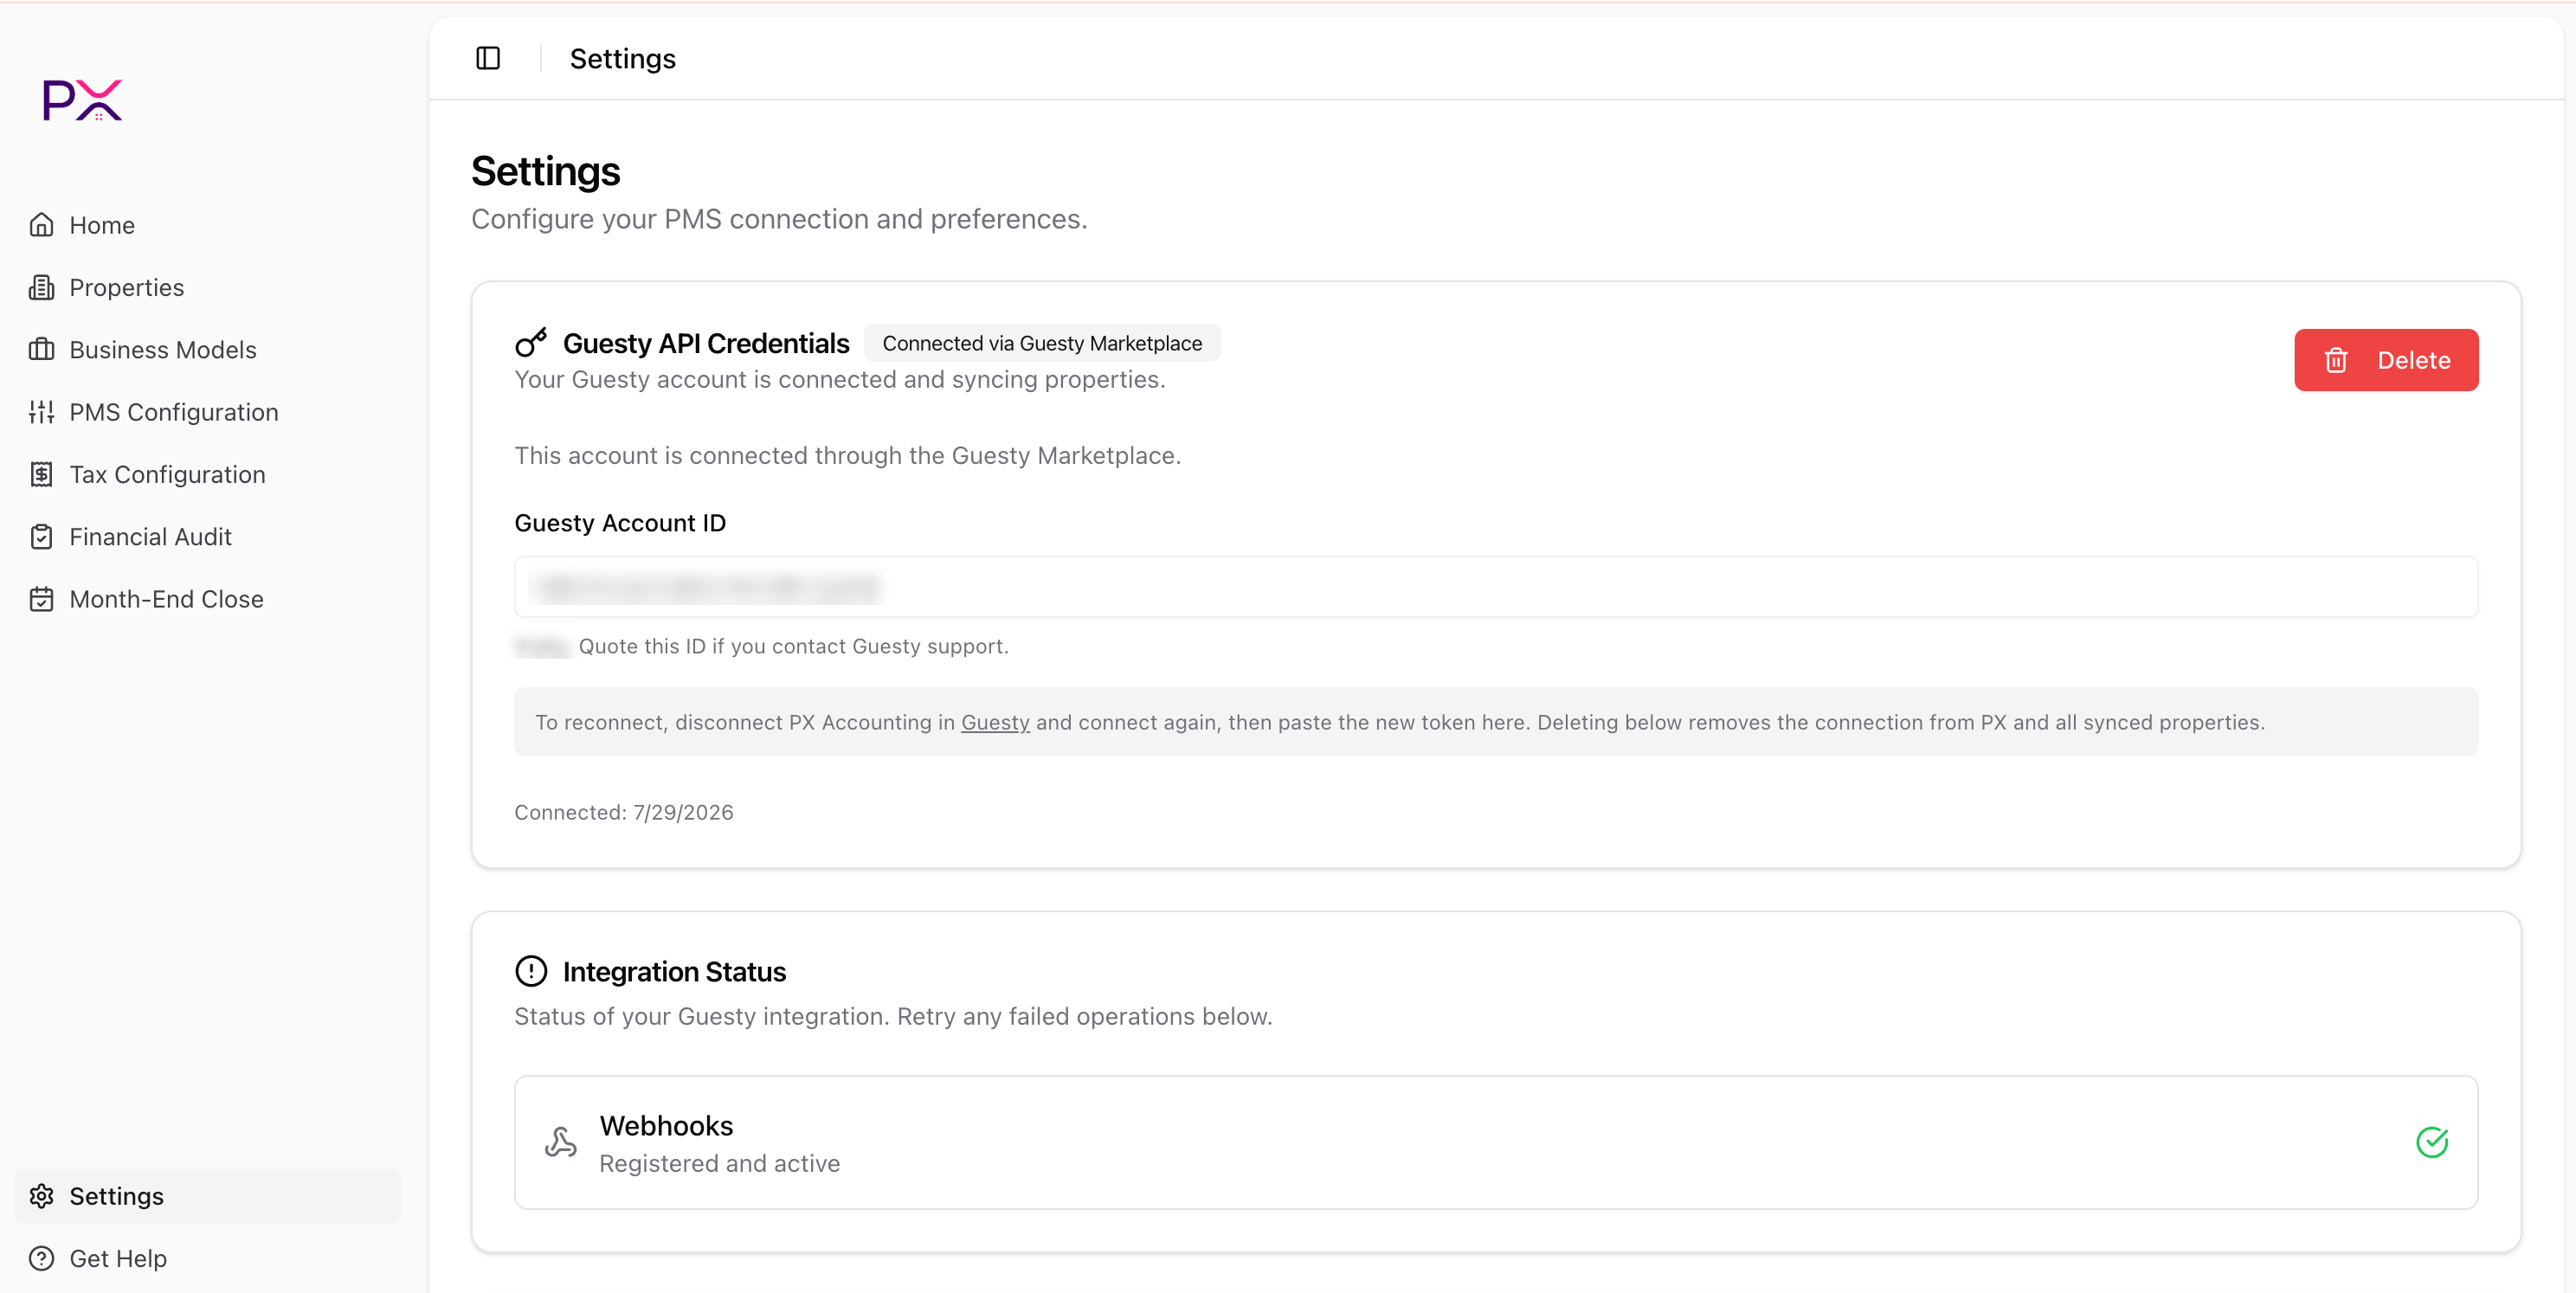Click the PMS Configuration sliders icon
Viewport: 2576px width, 1293px height.
pos(41,412)
